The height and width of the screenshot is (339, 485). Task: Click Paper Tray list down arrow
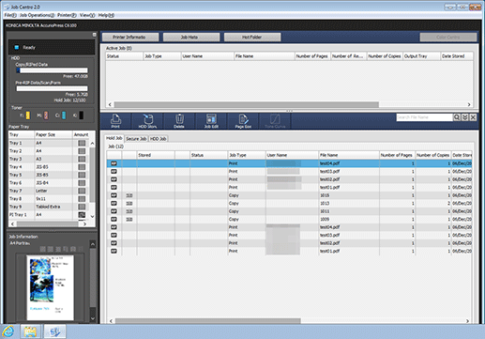(x=92, y=216)
